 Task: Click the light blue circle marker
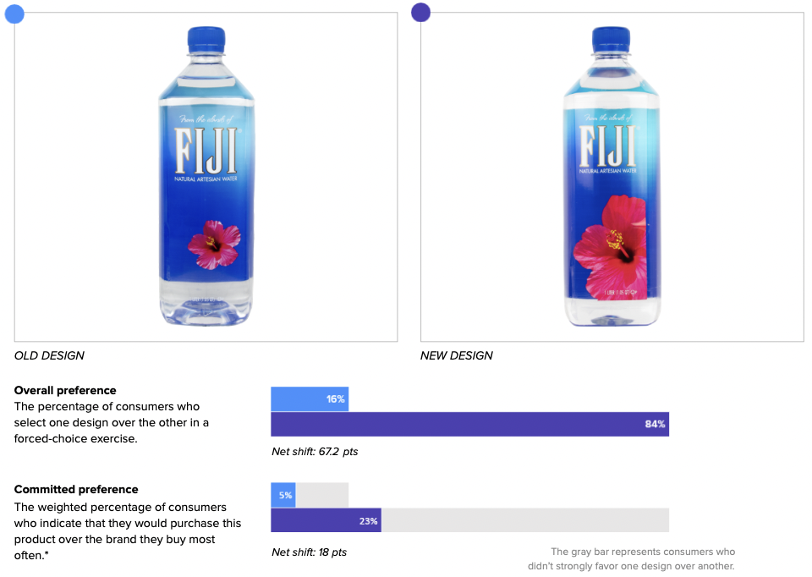[x=14, y=14]
